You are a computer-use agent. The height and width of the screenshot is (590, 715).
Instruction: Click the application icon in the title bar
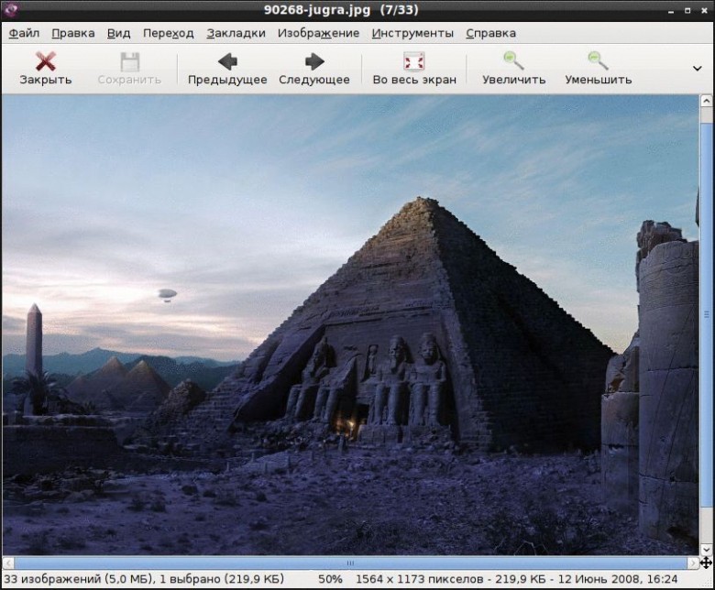coord(11,10)
